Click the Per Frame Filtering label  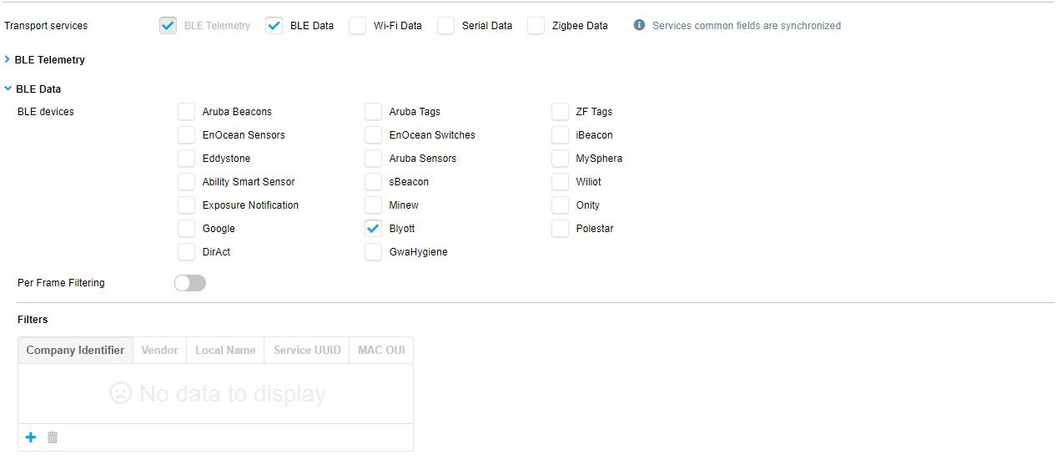61,283
